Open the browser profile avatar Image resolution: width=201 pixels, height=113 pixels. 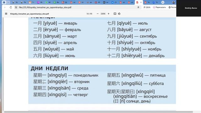[174, 2]
